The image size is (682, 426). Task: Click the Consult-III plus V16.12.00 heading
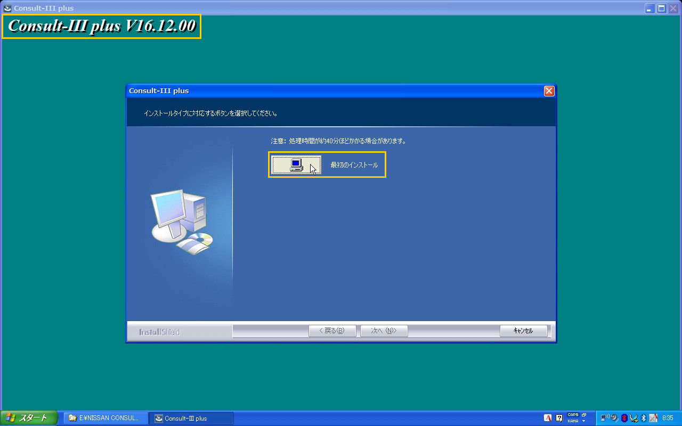pyautogui.click(x=102, y=26)
